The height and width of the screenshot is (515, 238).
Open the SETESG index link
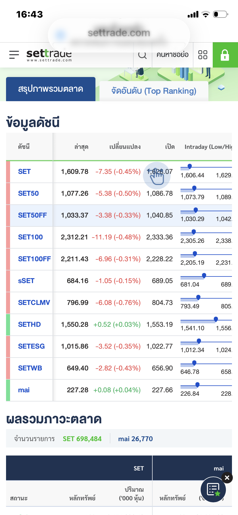31,346
